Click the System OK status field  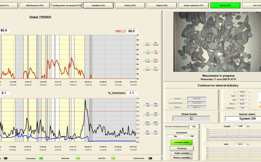click(243, 118)
